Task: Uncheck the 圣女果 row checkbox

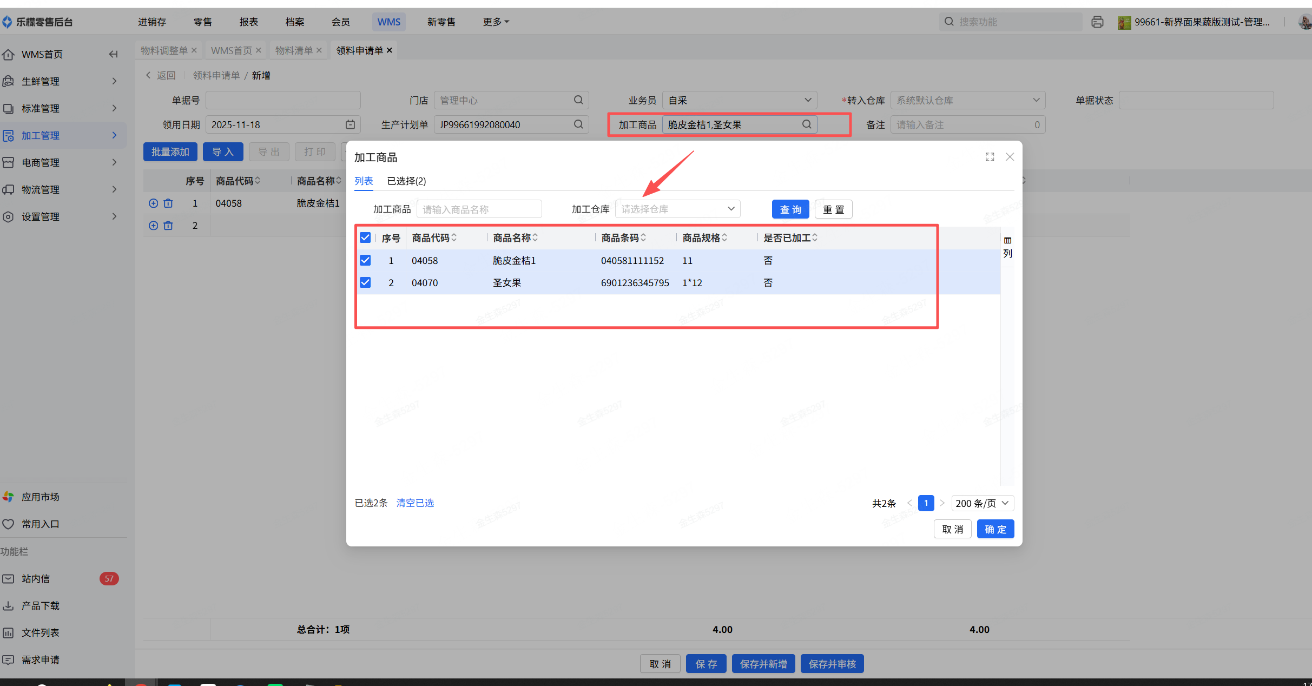Action: [365, 283]
